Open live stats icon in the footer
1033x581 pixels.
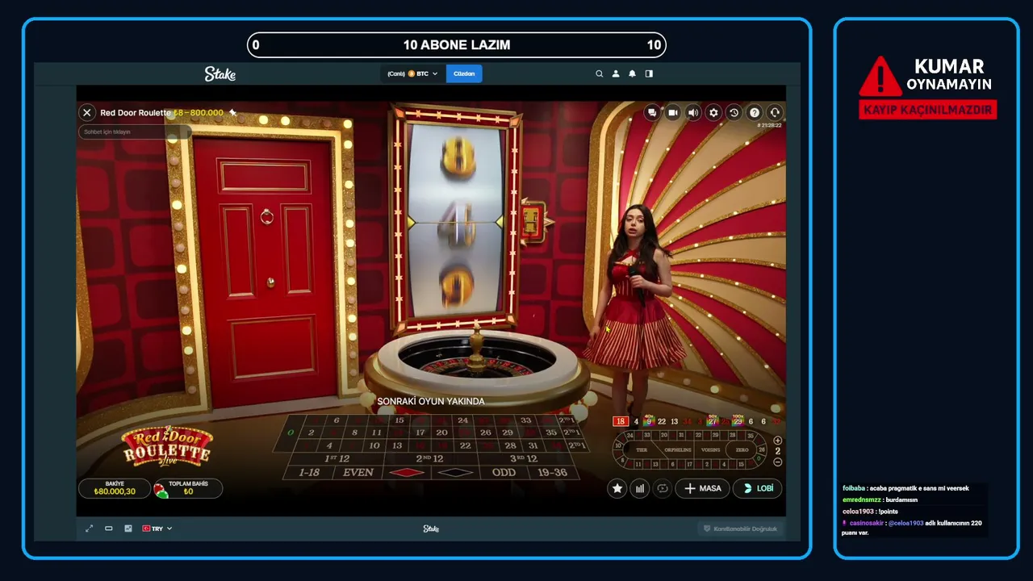[x=128, y=529]
